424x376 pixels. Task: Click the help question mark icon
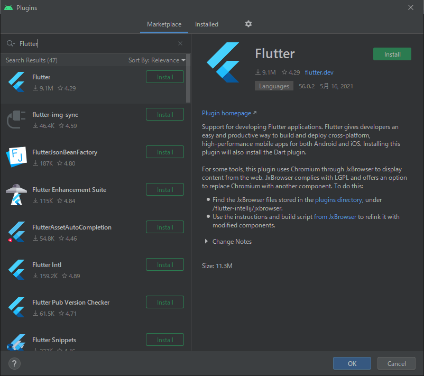click(x=14, y=363)
